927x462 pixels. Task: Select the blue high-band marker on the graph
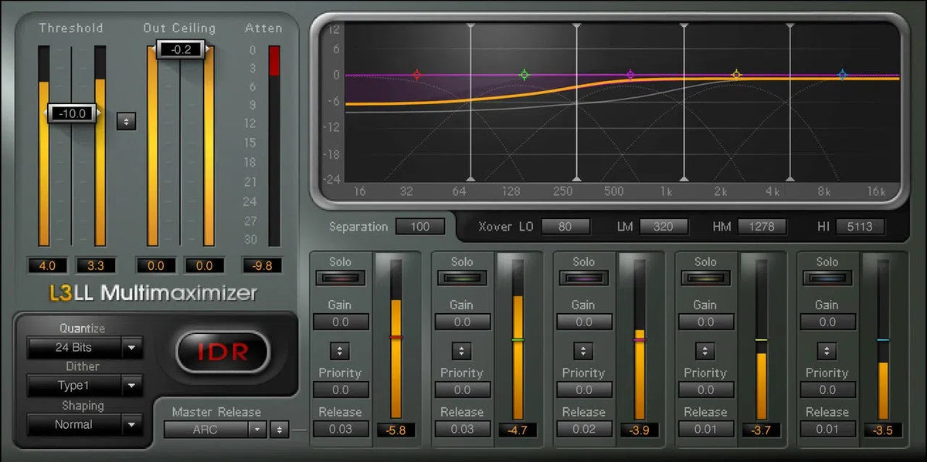[x=841, y=73]
